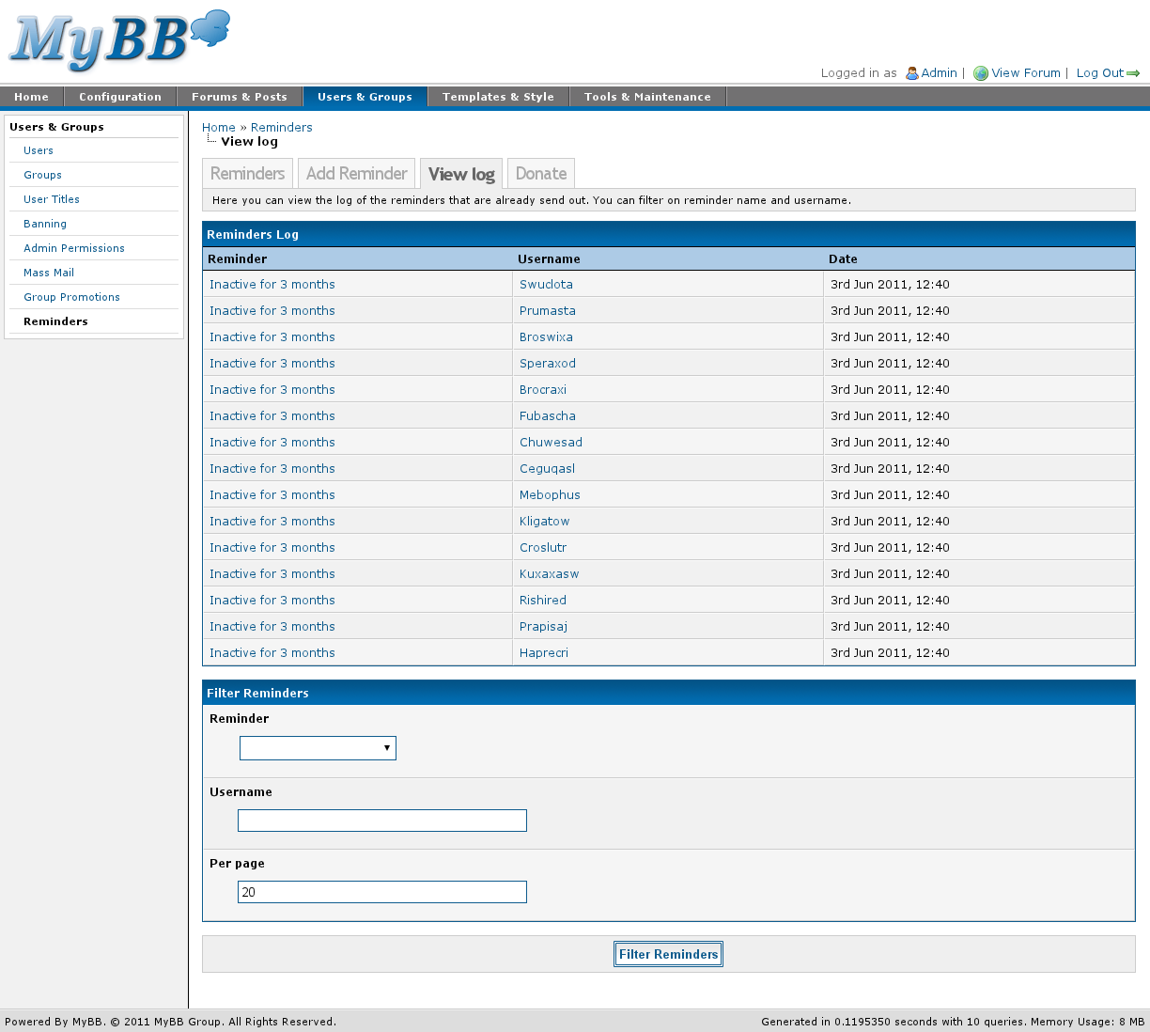Screen dimensions: 1150x1032
Task: Click the Admin user icon
Action: tap(911, 73)
